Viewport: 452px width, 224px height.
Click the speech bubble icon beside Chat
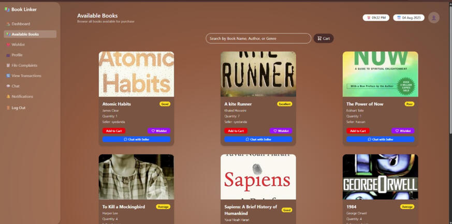(x=8, y=86)
